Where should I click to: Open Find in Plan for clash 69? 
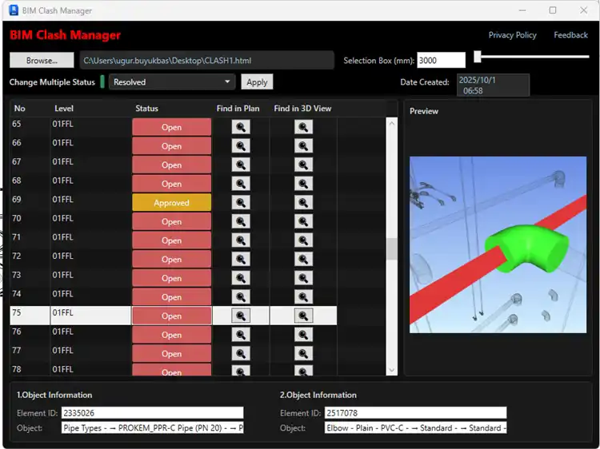point(240,203)
